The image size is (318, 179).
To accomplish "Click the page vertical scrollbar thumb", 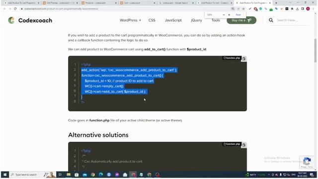I will [x=316, y=51].
